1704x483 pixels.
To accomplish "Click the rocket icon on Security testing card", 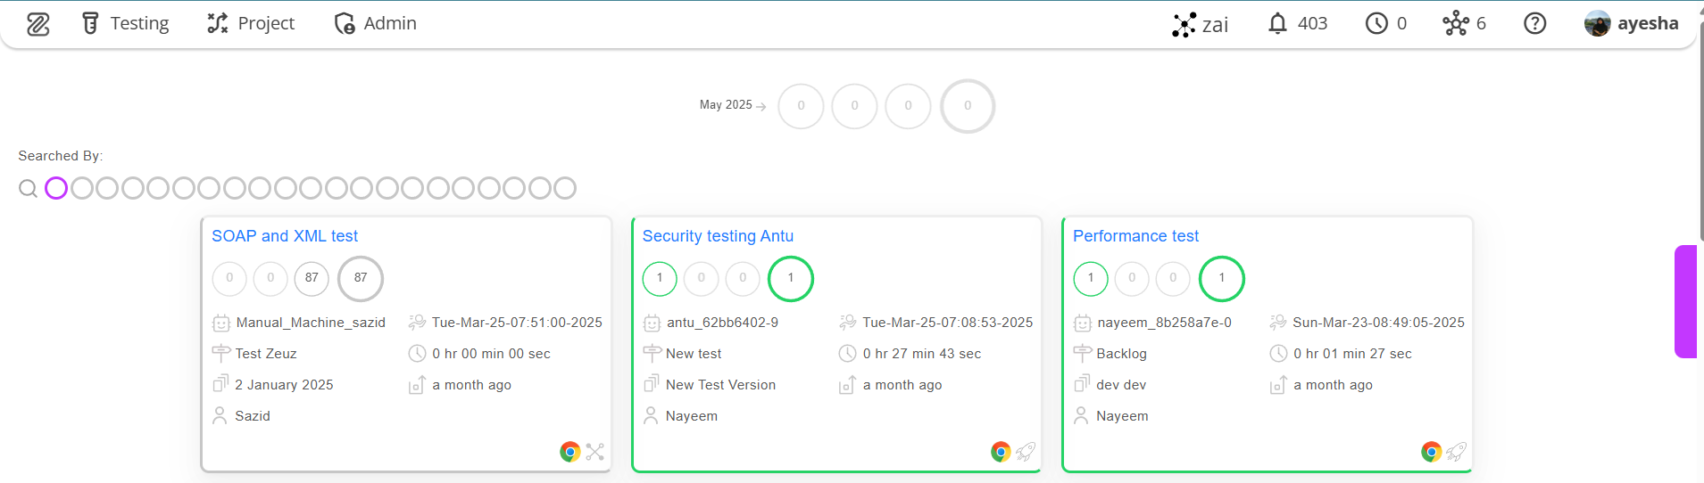I will tap(1026, 452).
